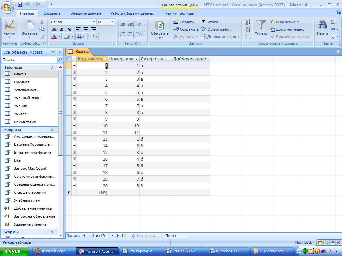The image size is (342, 256).
Task: Click the Copy icon
Action: click(42, 29)
